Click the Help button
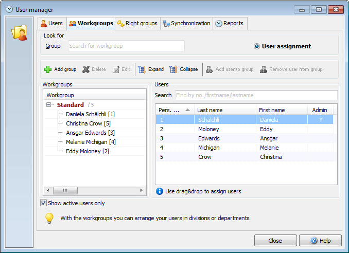The height and width of the screenshot is (253, 349). pyautogui.click(x=320, y=241)
